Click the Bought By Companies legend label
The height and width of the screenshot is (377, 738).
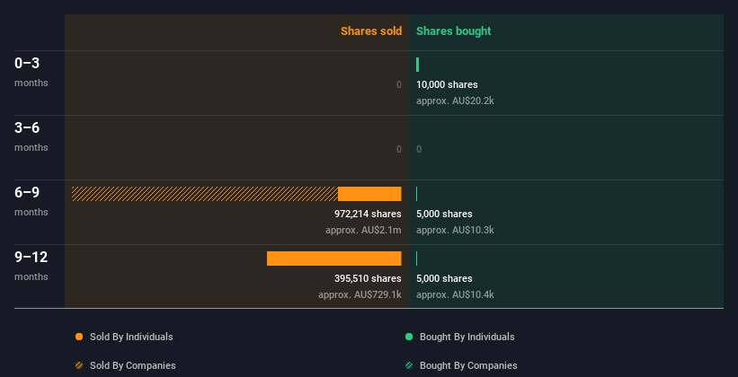click(468, 365)
